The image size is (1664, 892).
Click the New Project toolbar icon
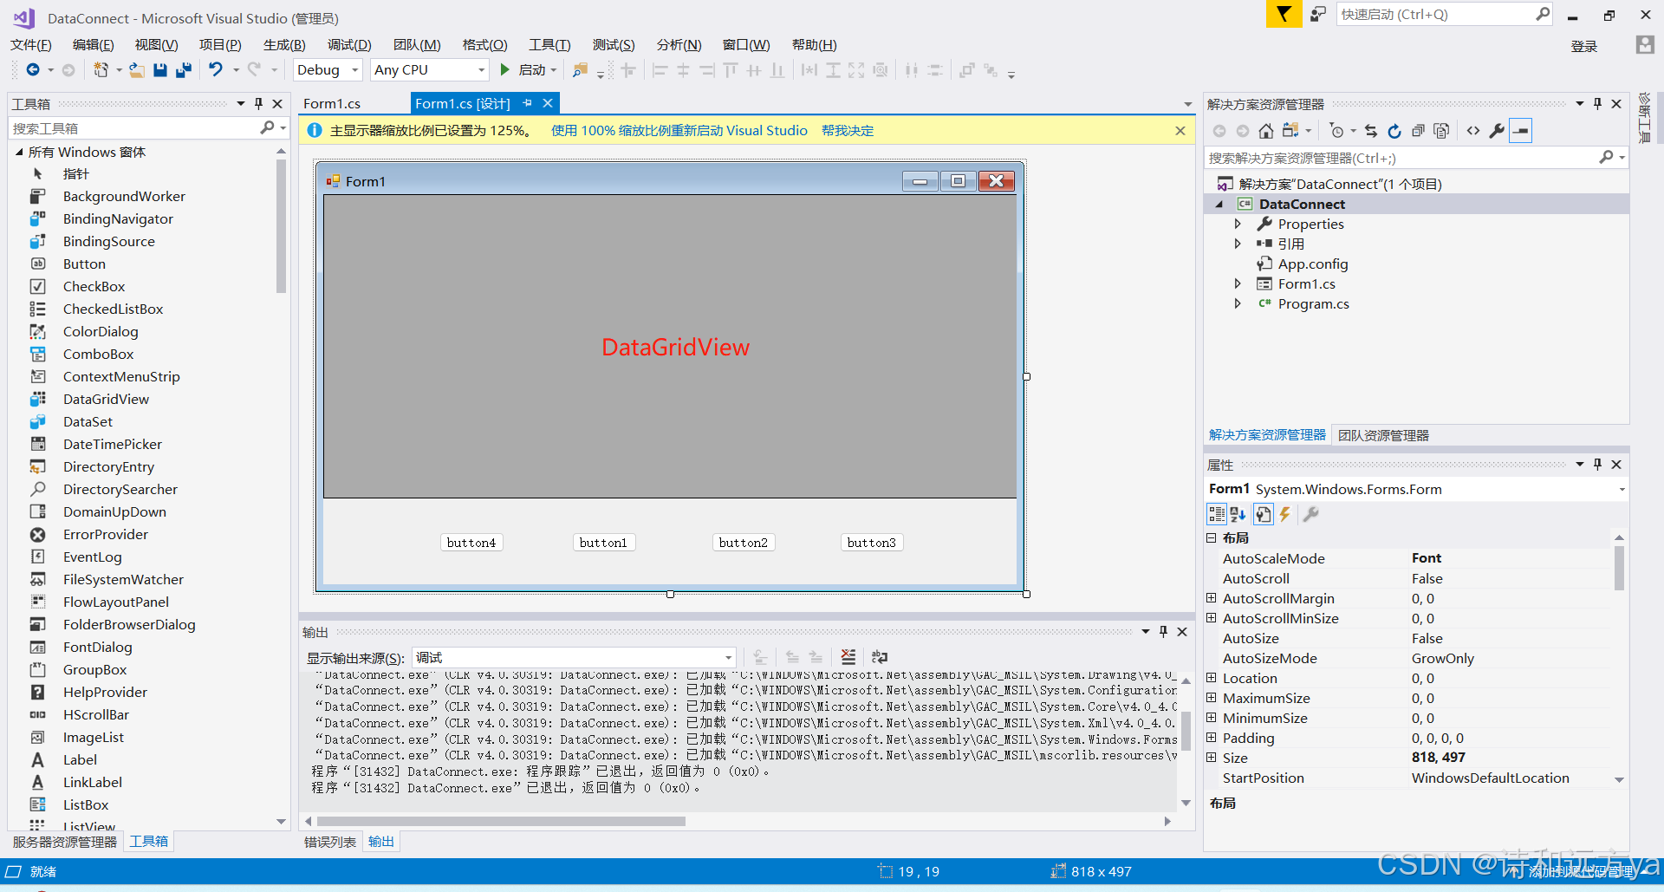[101, 70]
